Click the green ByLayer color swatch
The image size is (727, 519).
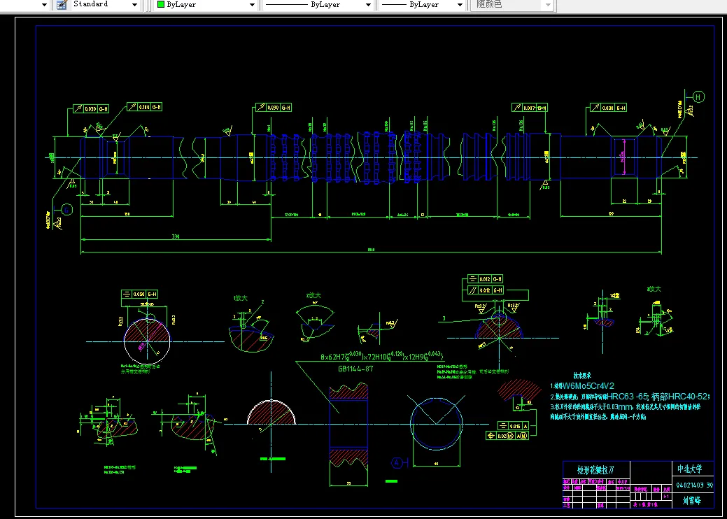(x=161, y=4)
